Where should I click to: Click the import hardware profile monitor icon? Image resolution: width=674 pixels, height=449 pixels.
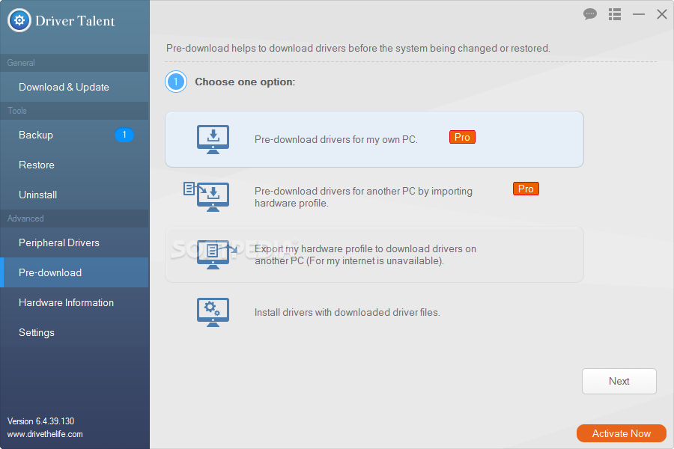click(207, 197)
